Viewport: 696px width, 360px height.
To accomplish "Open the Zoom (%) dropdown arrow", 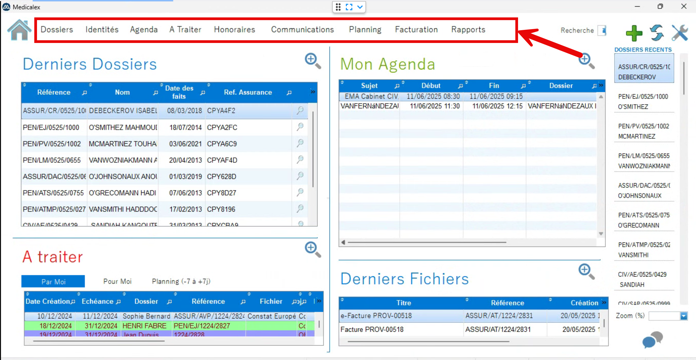I will click(684, 316).
